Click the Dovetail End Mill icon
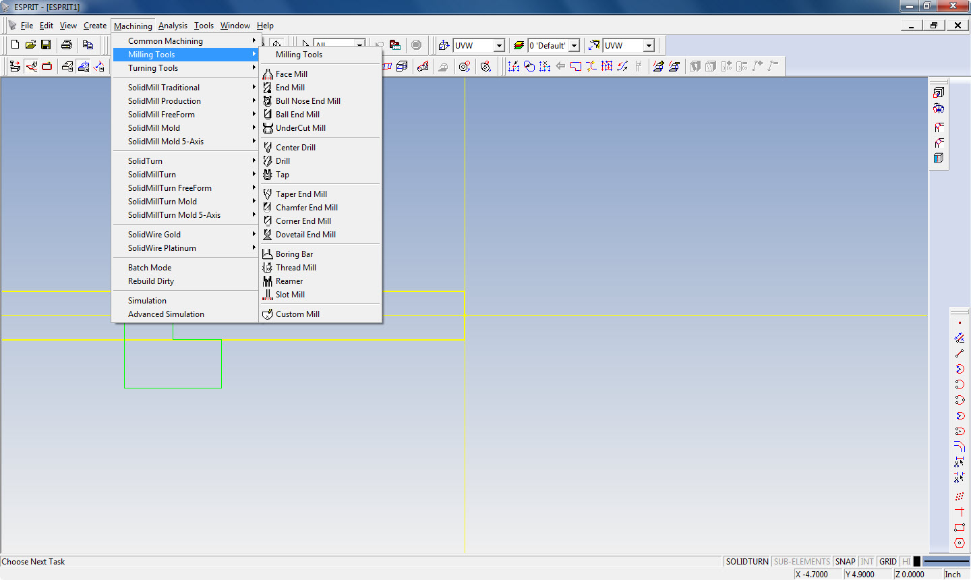971x580 pixels. pyautogui.click(x=268, y=235)
